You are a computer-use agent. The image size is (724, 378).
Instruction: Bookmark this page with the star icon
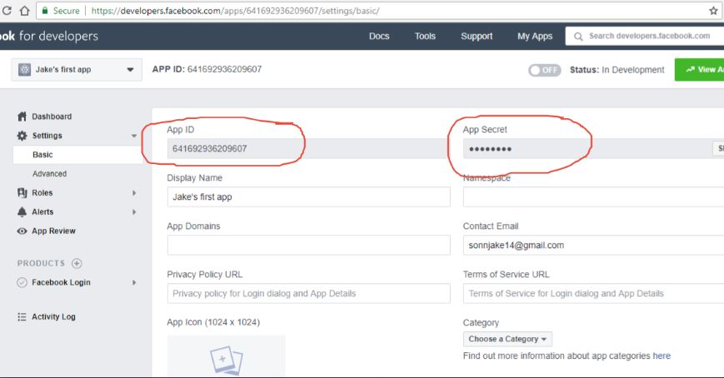[x=713, y=11]
